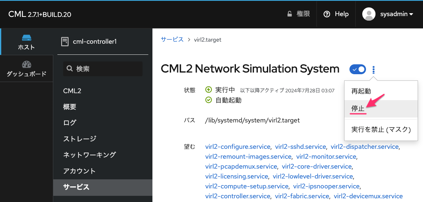Viewport: 423px width, 202px height.
Task: Click the 権限 padlock icon
Action: coord(290,14)
